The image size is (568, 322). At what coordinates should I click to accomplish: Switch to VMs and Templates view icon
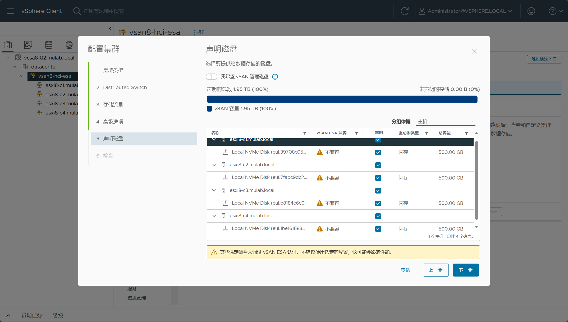pos(28,45)
